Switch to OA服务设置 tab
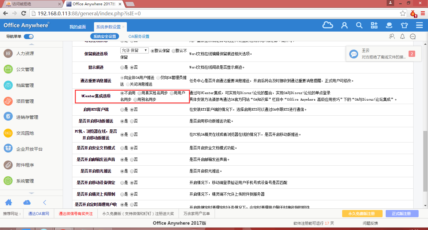Screen dimensions: 428x230 [x=139, y=37]
